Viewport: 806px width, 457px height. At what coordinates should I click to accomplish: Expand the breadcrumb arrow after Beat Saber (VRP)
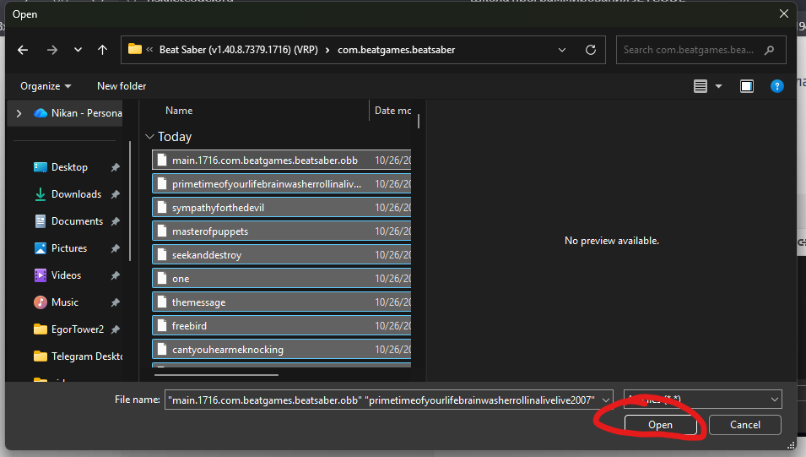(327, 50)
